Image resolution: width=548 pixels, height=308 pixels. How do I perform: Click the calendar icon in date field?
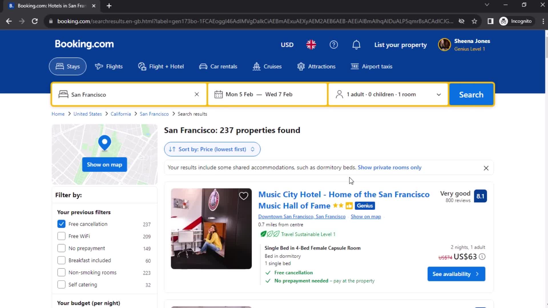click(x=218, y=94)
